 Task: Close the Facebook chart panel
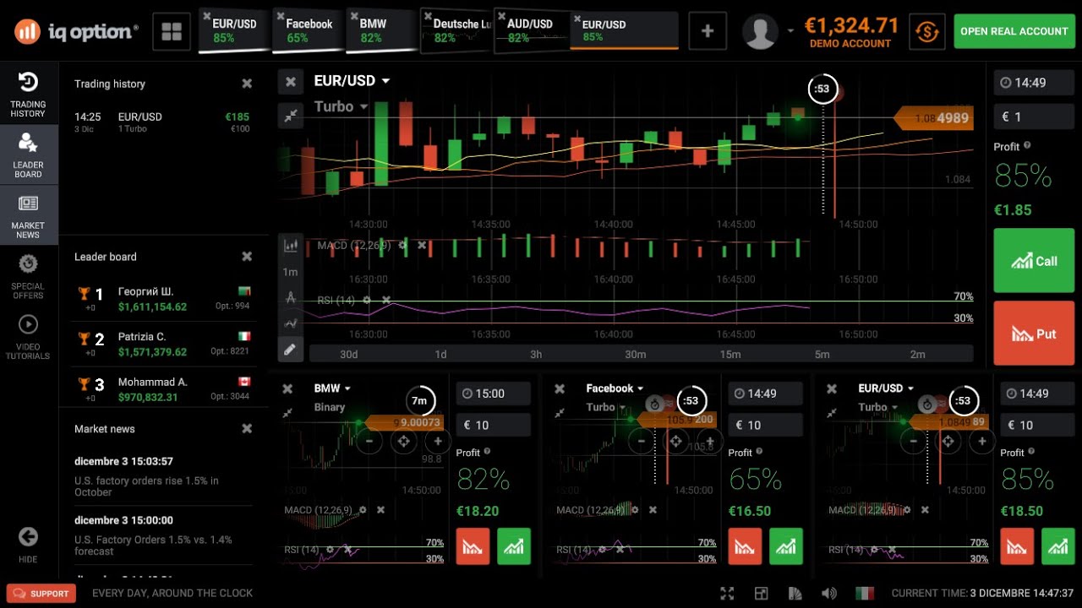coord(560,388)
